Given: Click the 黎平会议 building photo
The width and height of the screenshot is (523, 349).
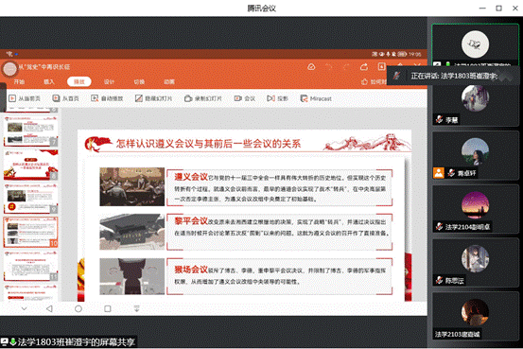Looking at the screenshot, I should click(132, 232).
